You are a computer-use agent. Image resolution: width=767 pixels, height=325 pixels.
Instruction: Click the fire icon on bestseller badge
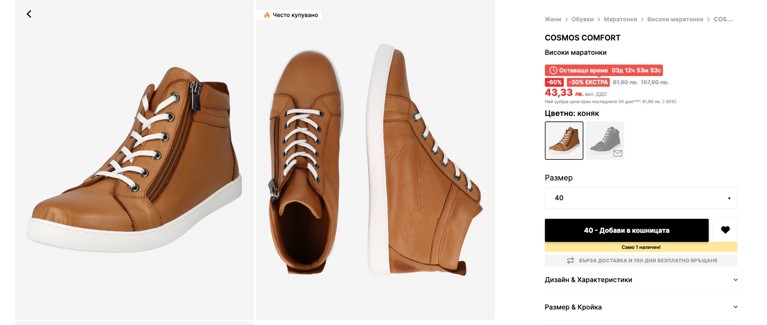[267, 15]
